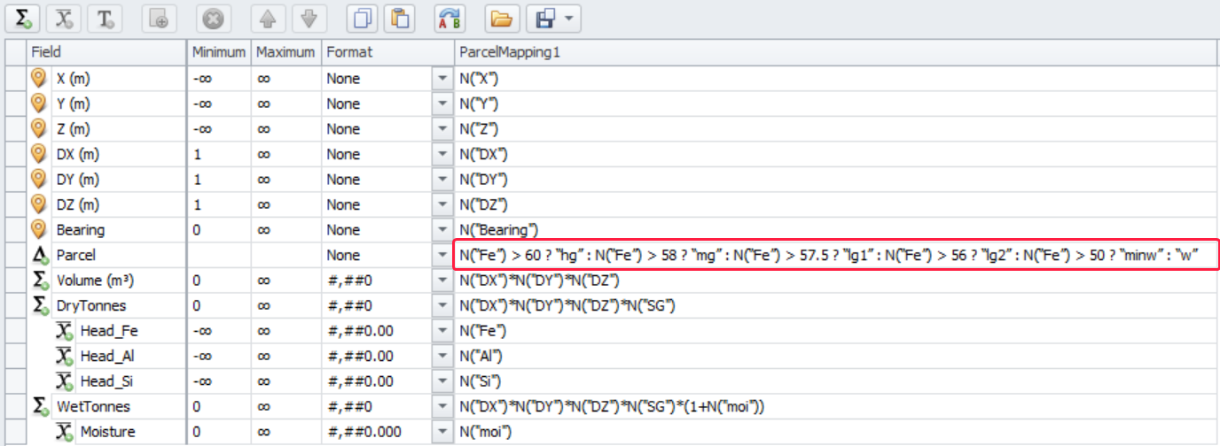Click the X-bar icon beside Head_Fe
Image resolution: width=1220 pixels, height=446 pixels.
pyautogui.click(x=64, y=331)
